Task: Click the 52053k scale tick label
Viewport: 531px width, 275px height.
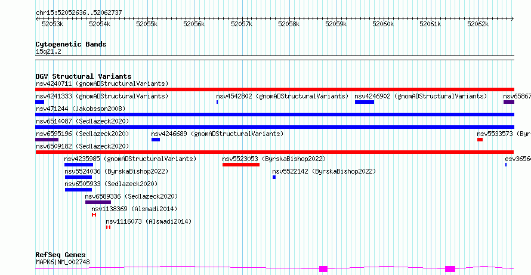Action: (52, 24)
